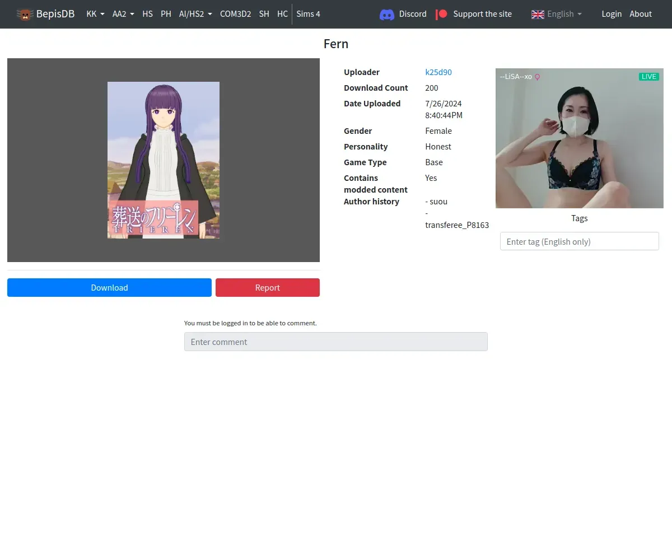672x560 pixels.
Task: Open the About page
Action: pyautogui.click(x=641, y=14)
